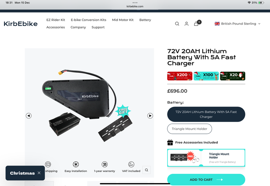270x186 pixels.
Task: Click the X200 red coupon code badge
Action: click(x=180, y=76)
